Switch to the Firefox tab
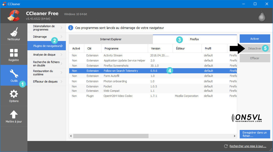The width and height of the screenshot is (273, 152). [195, 39]
